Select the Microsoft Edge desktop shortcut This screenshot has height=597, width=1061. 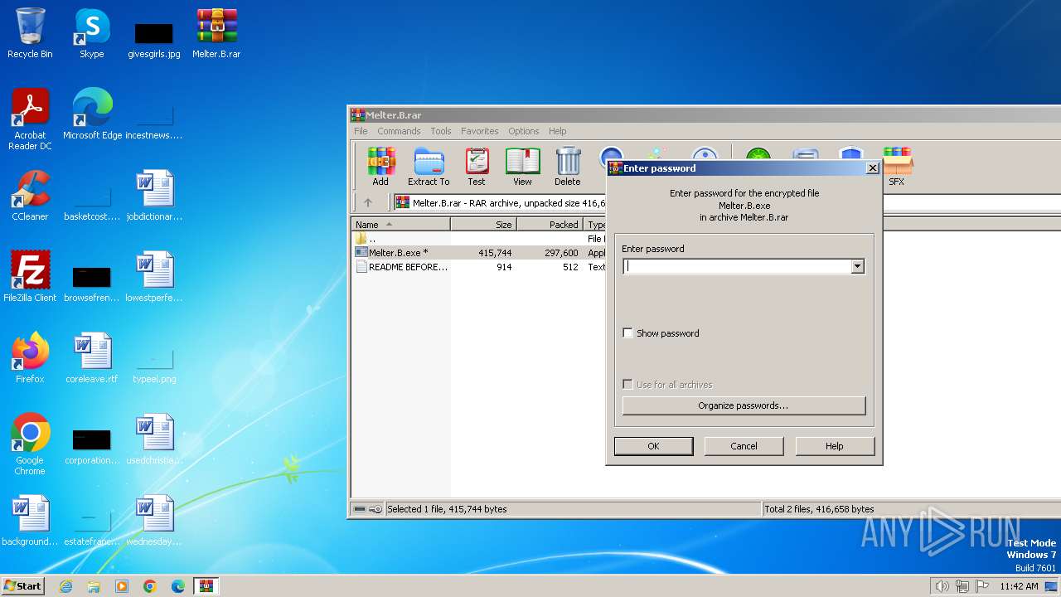[92, 114]
